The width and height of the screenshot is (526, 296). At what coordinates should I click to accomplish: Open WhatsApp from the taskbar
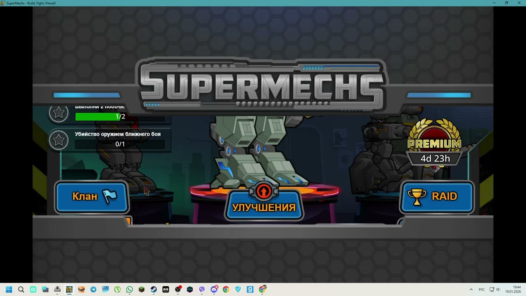(x=129, y=289)
